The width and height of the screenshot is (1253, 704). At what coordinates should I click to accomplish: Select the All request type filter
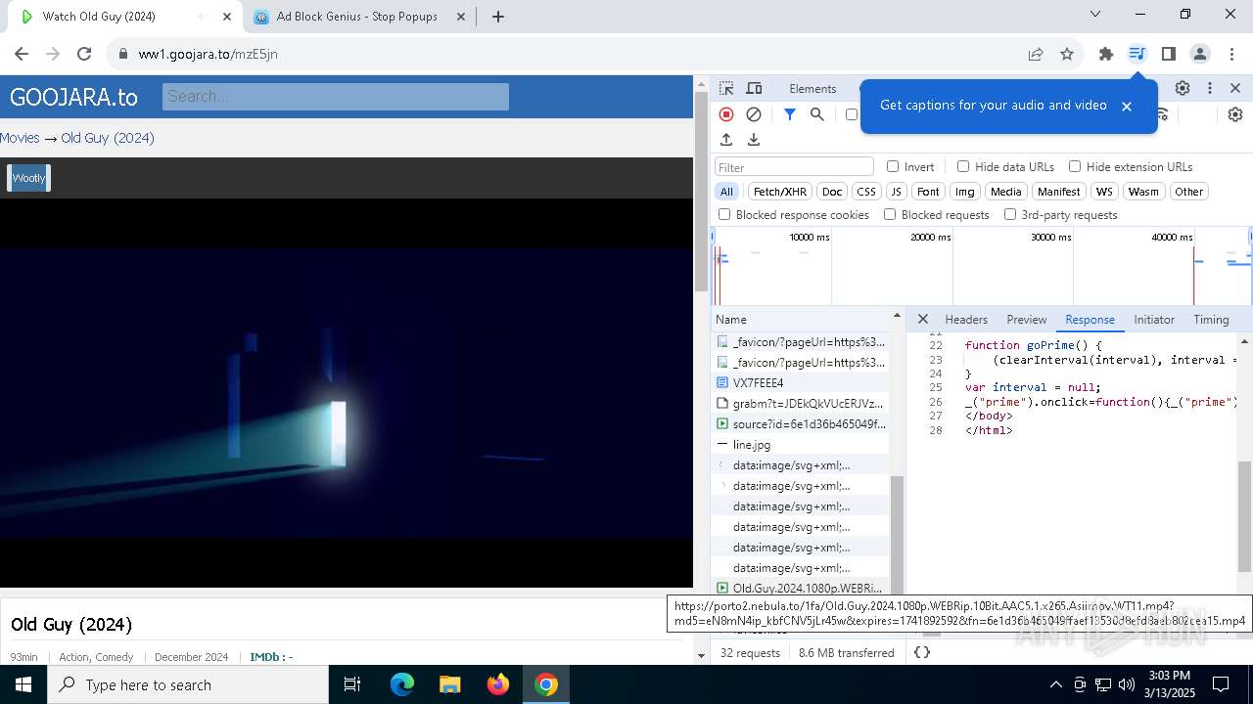click(726, 192)
